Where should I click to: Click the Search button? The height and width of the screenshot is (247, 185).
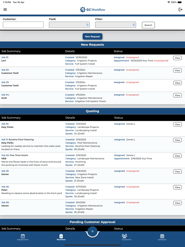pos(148,25)
